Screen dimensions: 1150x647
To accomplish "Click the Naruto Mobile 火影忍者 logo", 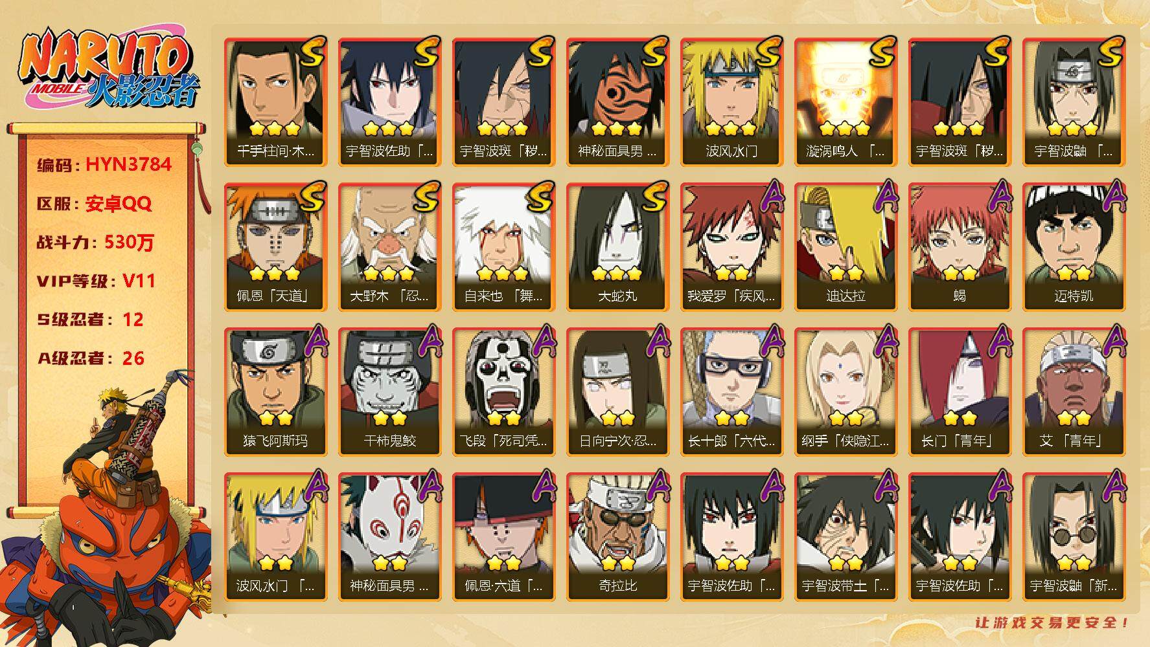I will [108, 69].
